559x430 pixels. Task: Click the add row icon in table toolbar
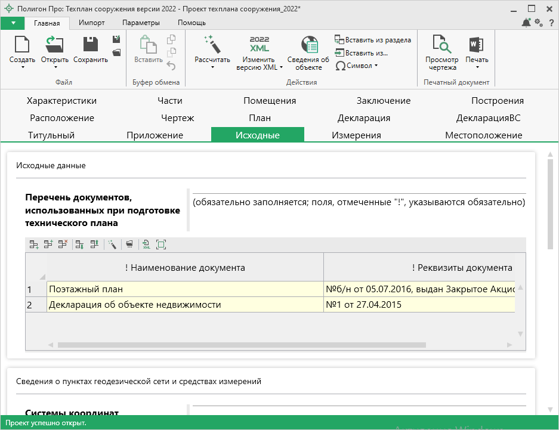34,244
